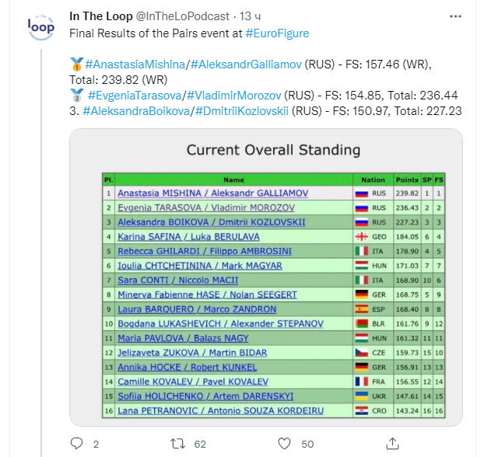Screen dimensions: 484x457
Task: Retweet this post using the arrows icon
Action: point(177,444)
